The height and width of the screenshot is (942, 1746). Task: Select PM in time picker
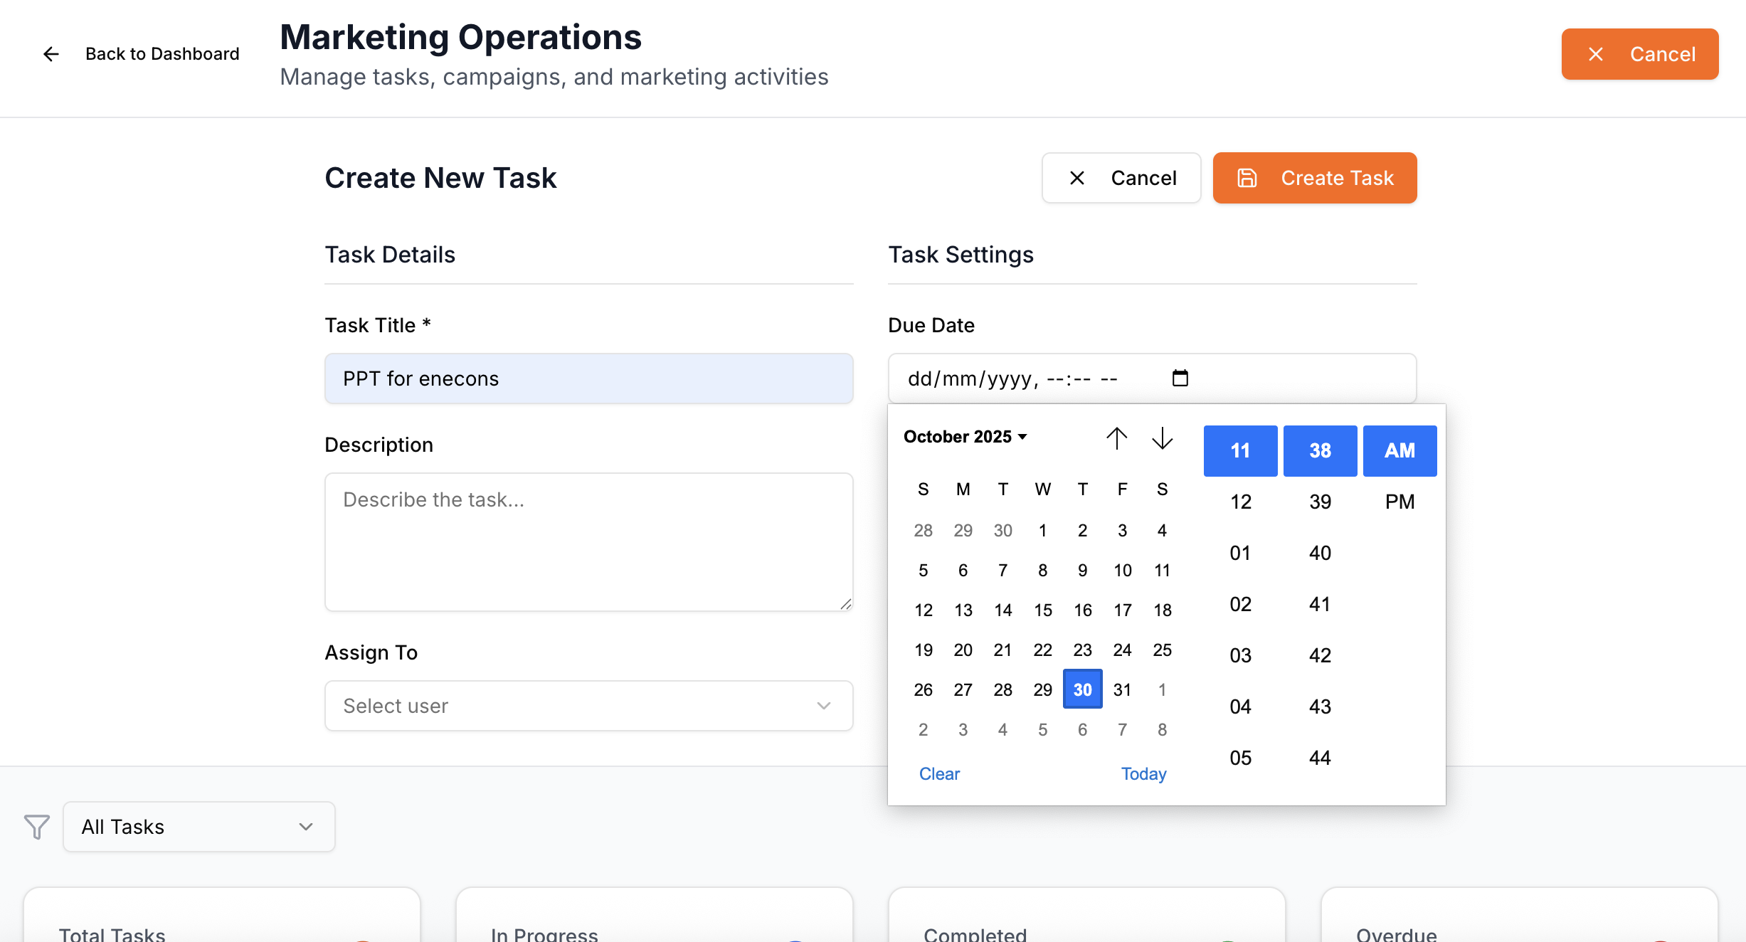(x=1400, y=502)
